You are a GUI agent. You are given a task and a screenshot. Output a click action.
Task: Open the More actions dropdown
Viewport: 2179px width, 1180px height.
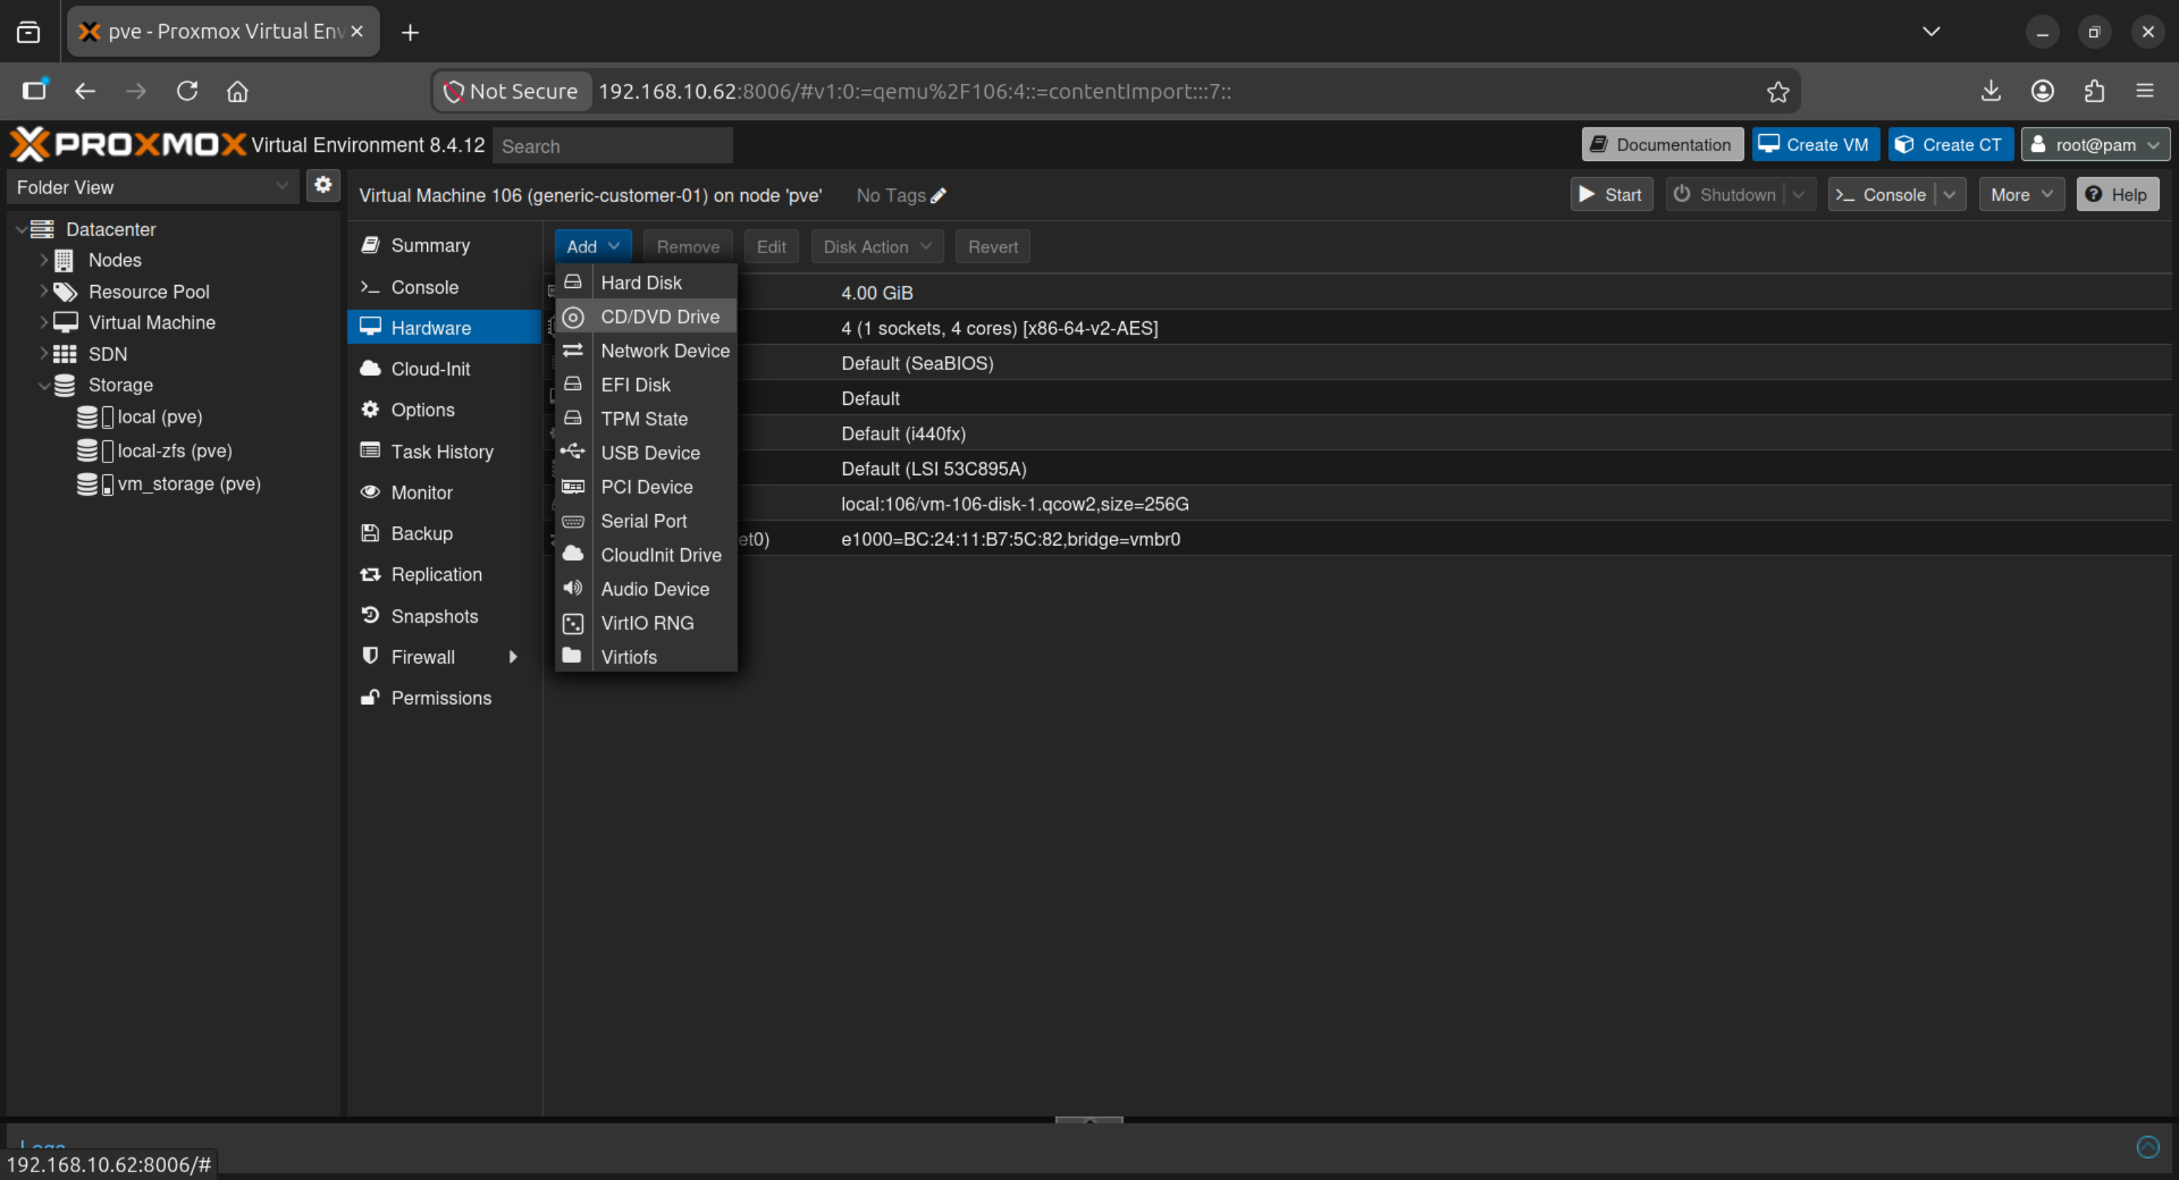(x=2022, y=194)
